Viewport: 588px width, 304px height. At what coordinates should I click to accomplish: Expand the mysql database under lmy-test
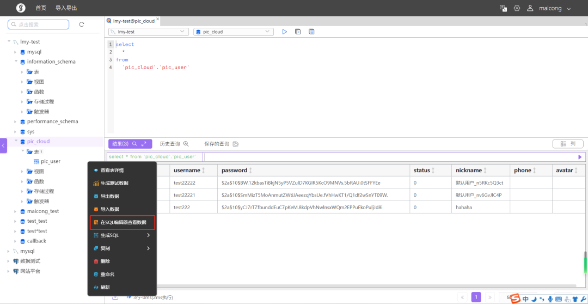pos(15,52)
